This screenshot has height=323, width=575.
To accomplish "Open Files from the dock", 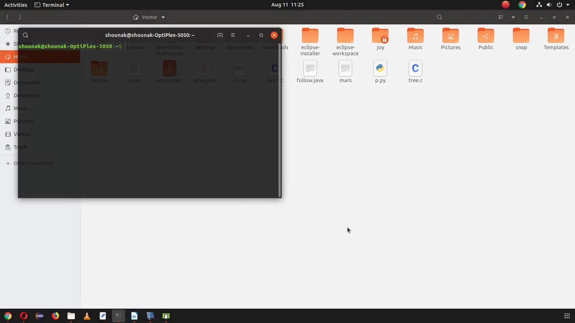I will point(71,316).
